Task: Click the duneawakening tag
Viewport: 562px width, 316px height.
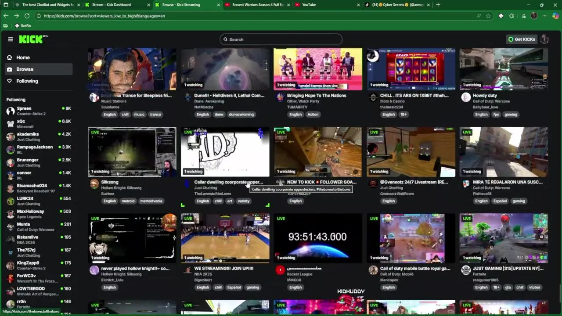Action: [x=241, y=114]
